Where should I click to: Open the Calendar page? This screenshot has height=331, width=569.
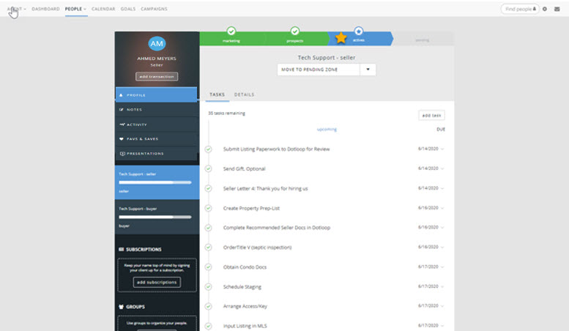point(103,9)
